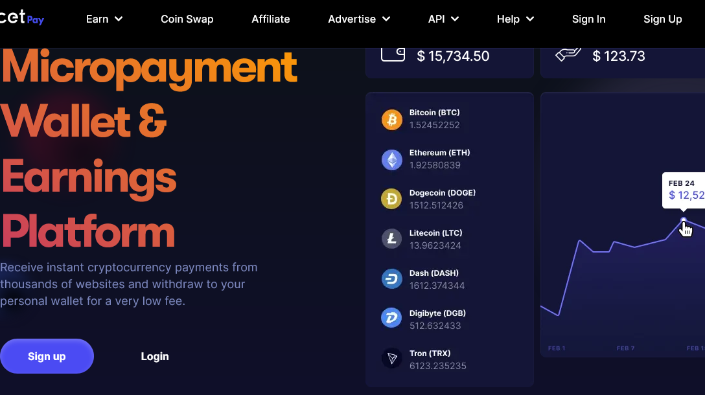This screenshot has width=705, height=395.
Task: Click the FaucetPay logo
Action: point(21,18)
